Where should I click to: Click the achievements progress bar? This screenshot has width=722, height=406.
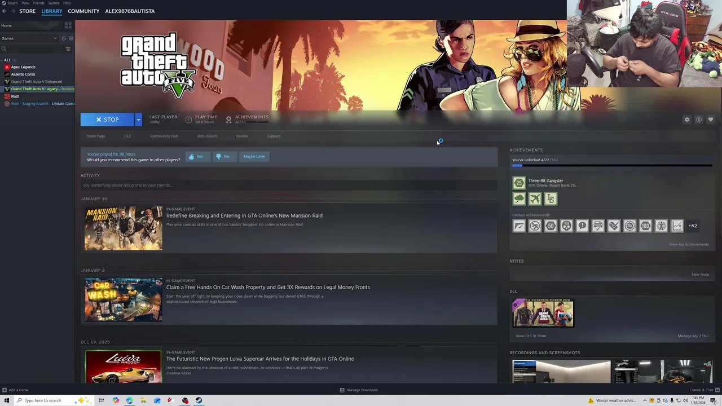(x=612, y=166)
